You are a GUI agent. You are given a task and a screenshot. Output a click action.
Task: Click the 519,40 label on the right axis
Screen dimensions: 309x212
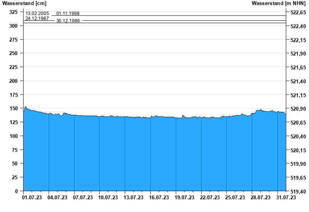coord(297,192)
